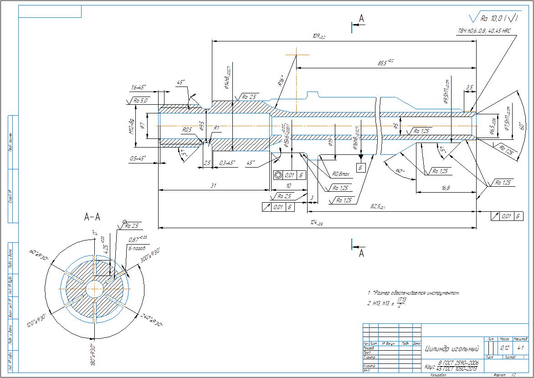
Task: Click the overall length dimension 124
Action: pyautogui.click(x=317, y=223)
